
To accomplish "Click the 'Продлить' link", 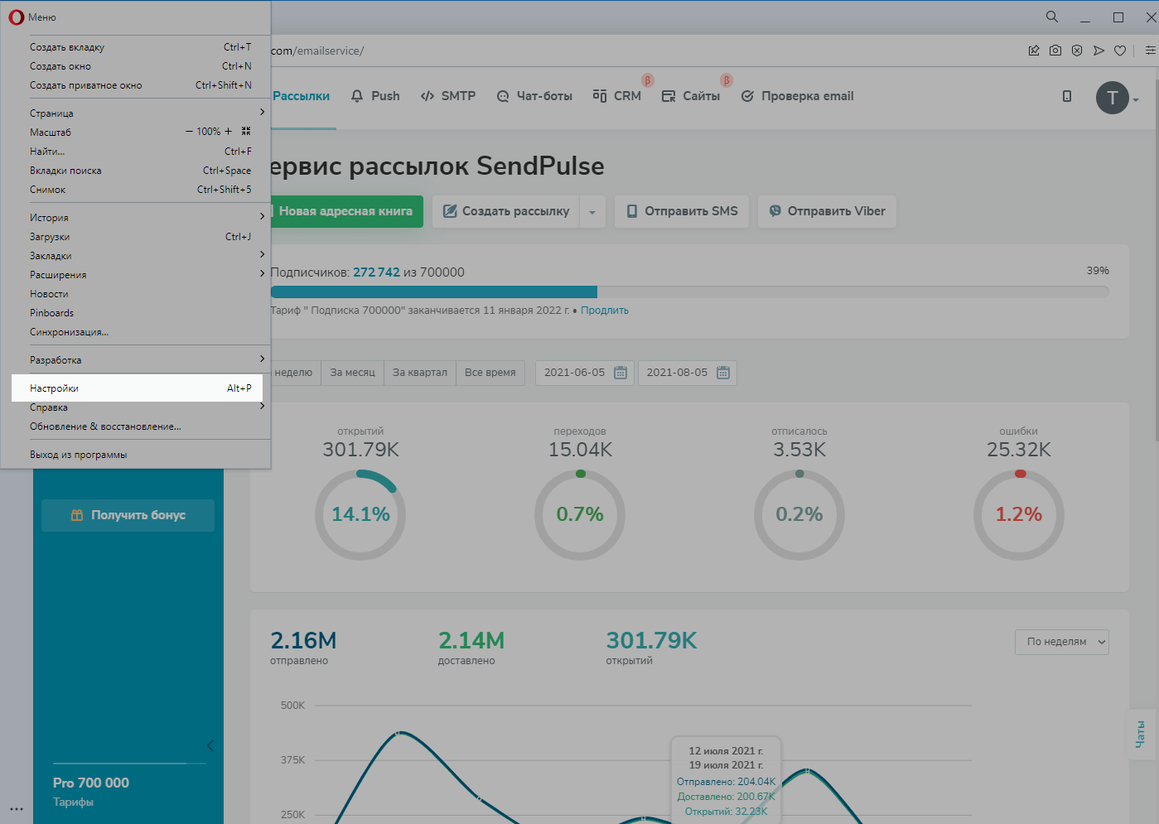I will (x=604, y=311).
